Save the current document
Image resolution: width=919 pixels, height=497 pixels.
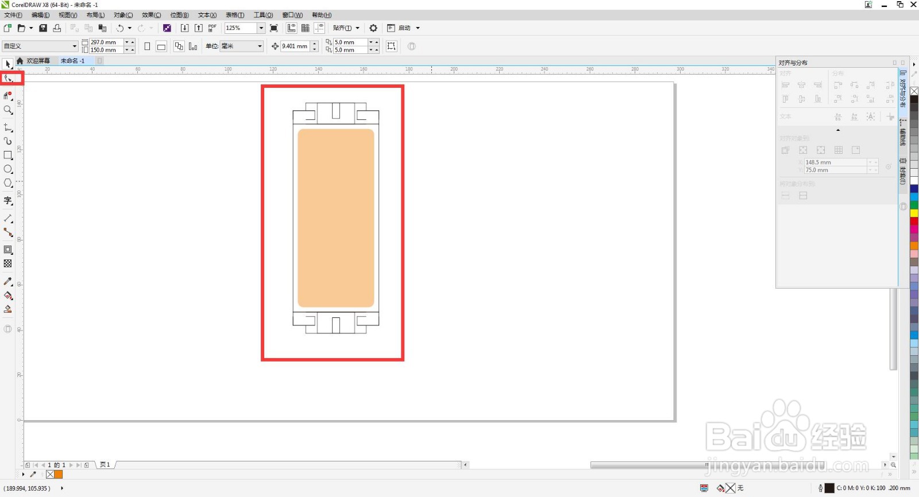43,28
